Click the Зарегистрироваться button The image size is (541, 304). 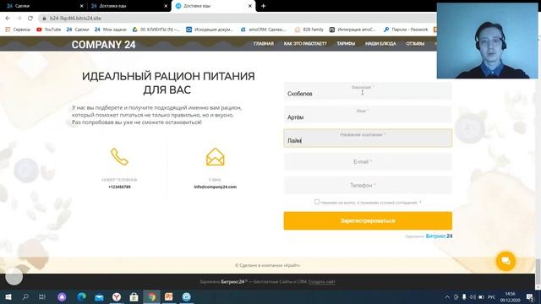[368, 220]
